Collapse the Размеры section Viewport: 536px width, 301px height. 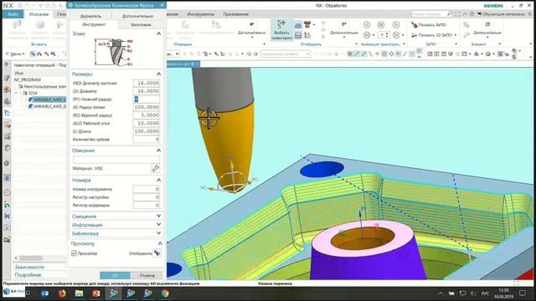[x=158, y=74]
